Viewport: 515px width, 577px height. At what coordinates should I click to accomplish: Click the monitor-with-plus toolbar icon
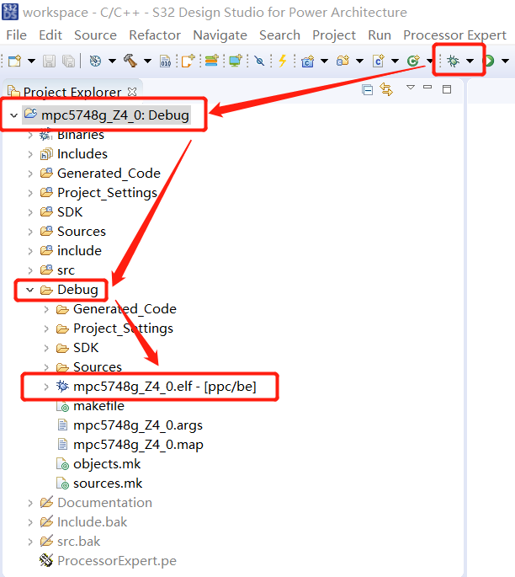click(236, 61)
